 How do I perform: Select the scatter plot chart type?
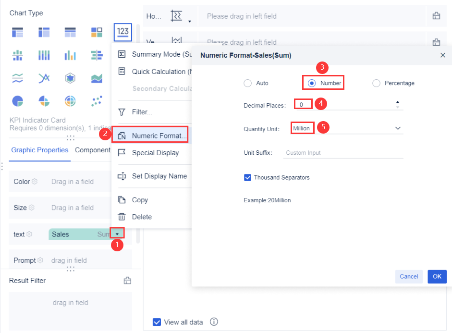pos(96,101)
